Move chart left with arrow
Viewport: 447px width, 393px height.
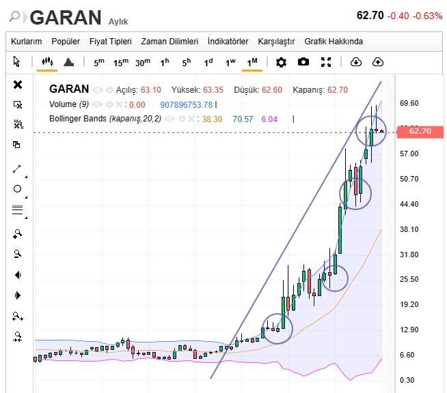click(x=18, y=275)
